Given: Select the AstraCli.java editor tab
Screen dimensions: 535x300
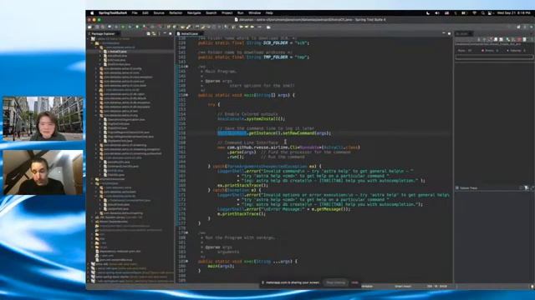Looking at the screenshot, I should coord(190,33).
